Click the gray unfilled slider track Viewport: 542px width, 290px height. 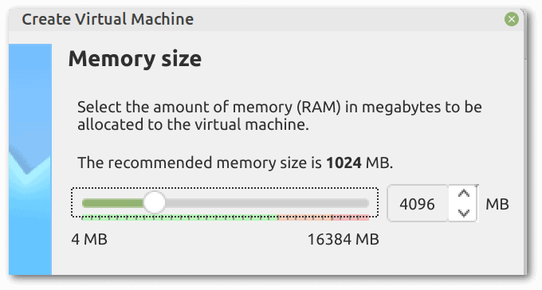(x=267, y=203)
